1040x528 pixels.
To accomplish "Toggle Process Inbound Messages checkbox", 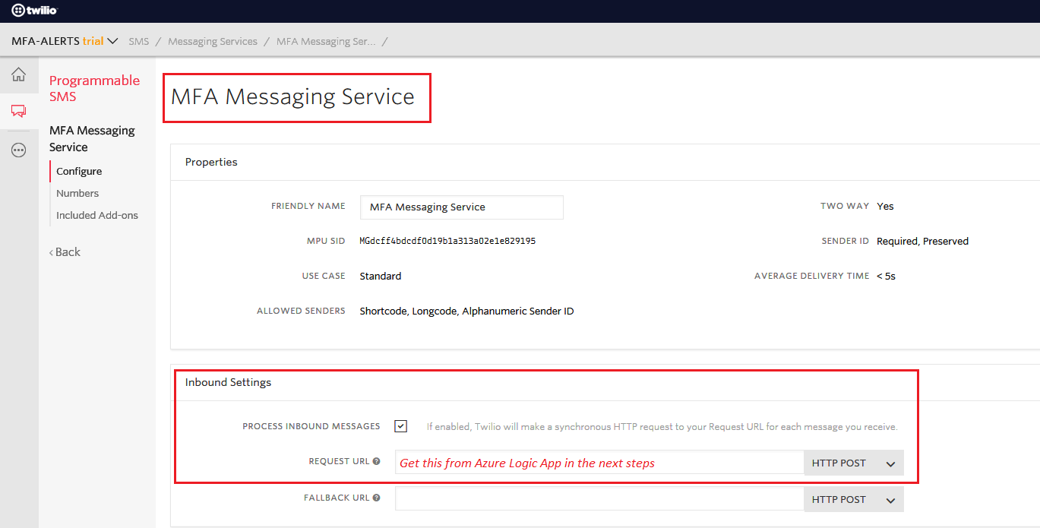I will point(401,426).
